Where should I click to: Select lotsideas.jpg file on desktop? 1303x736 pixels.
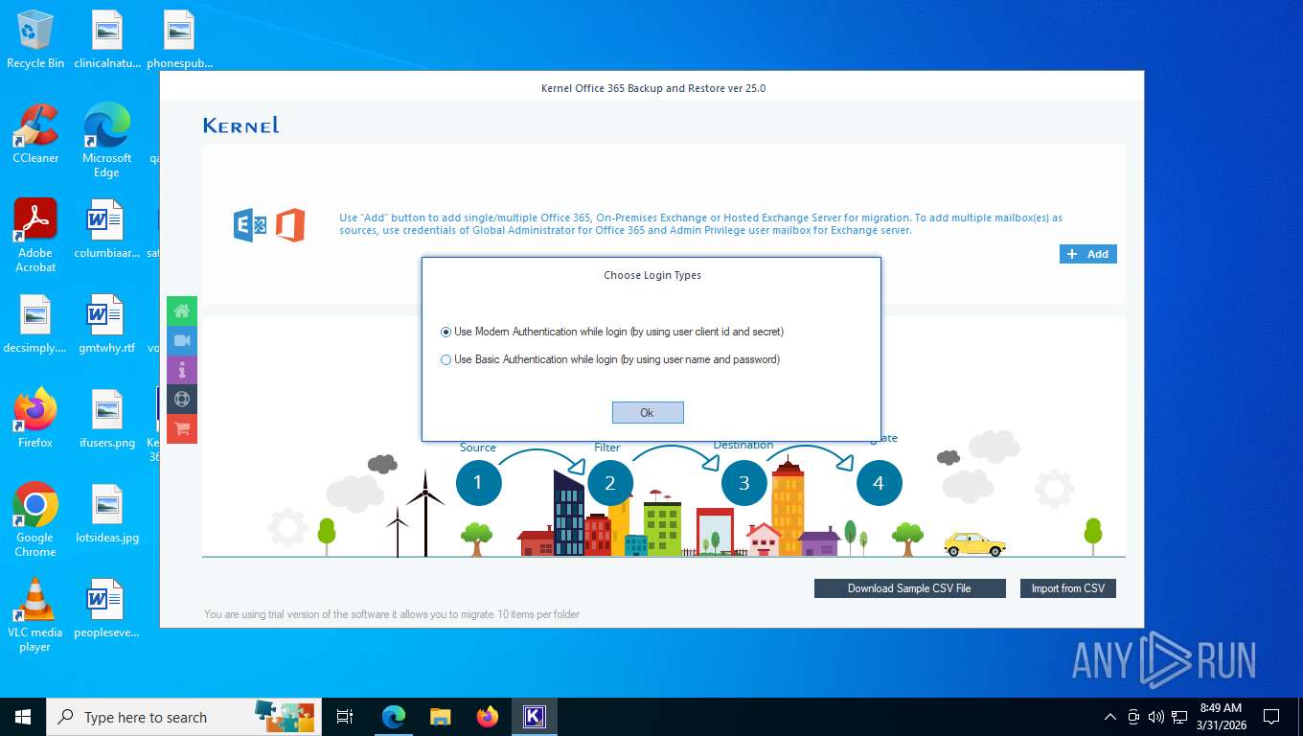point(107,514)
